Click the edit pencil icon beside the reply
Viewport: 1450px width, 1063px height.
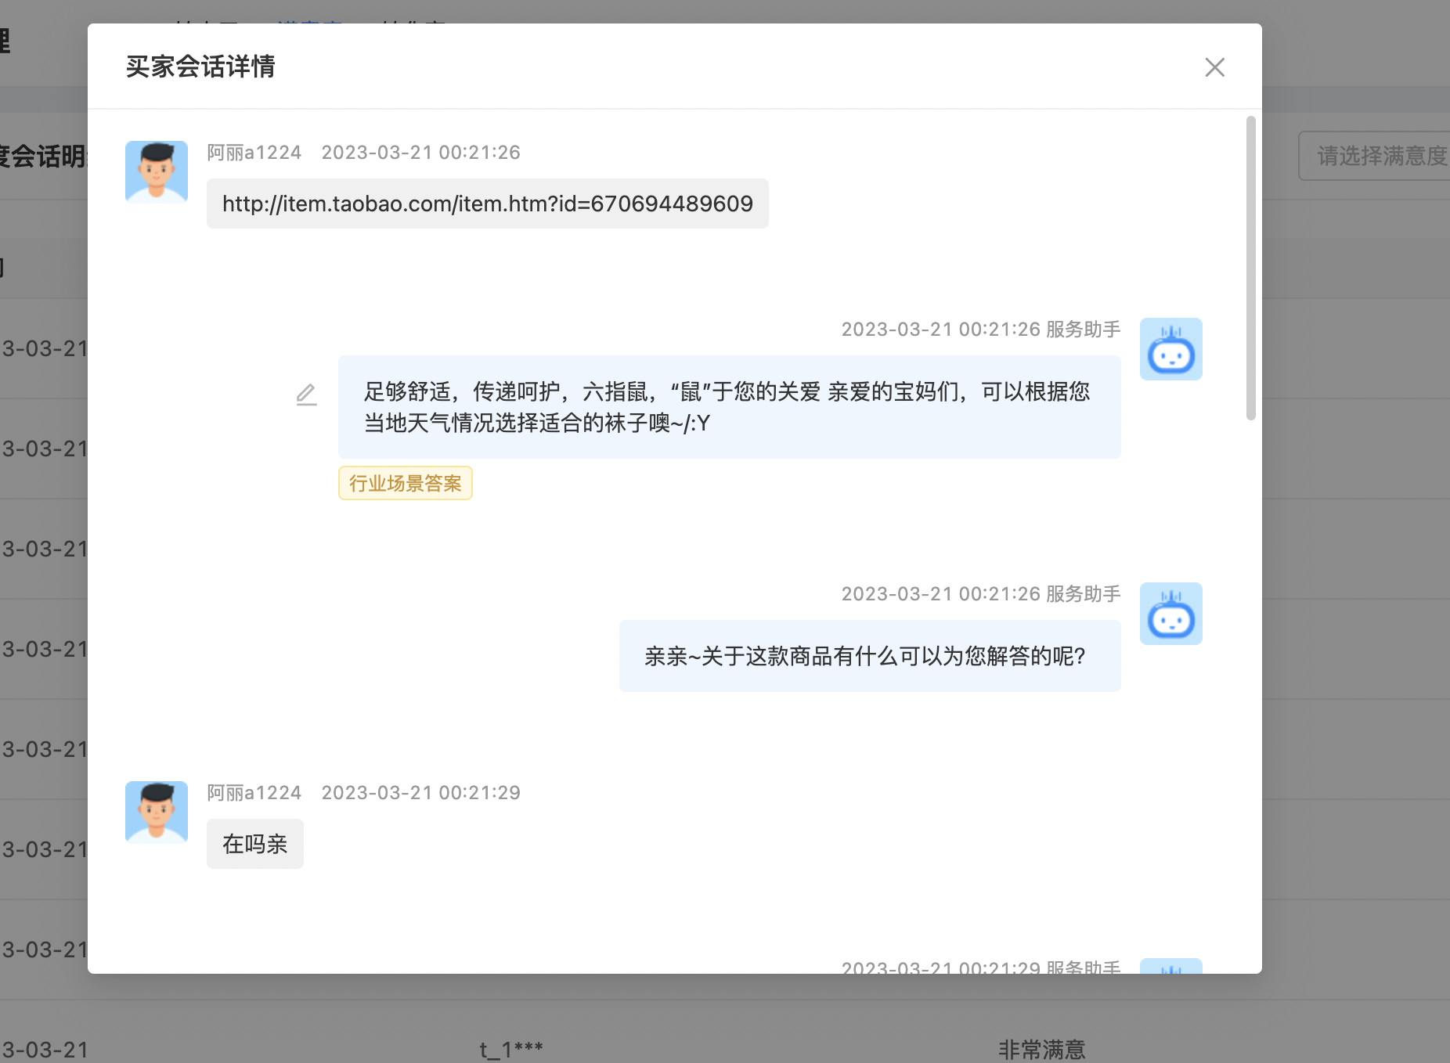[x=307, y=395]
